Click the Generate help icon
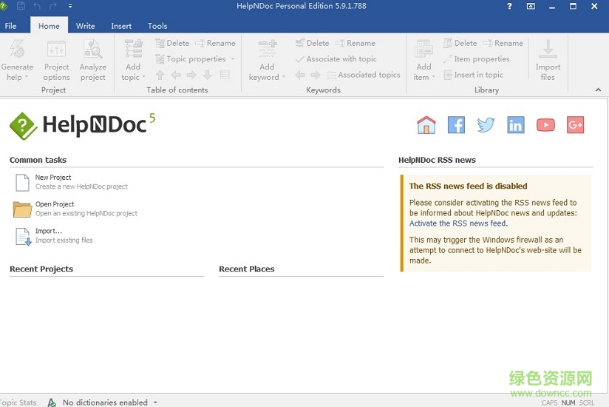The height and width of the screenshot is (407, 609). (16, 50)
